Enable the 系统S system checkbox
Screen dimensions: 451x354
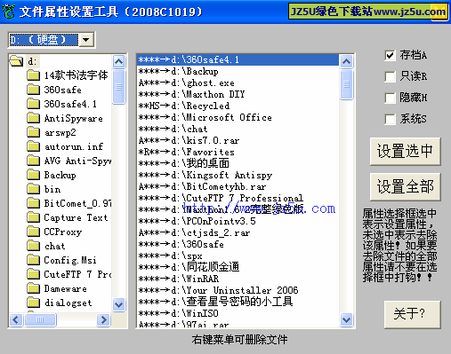[x=390, y=119]
